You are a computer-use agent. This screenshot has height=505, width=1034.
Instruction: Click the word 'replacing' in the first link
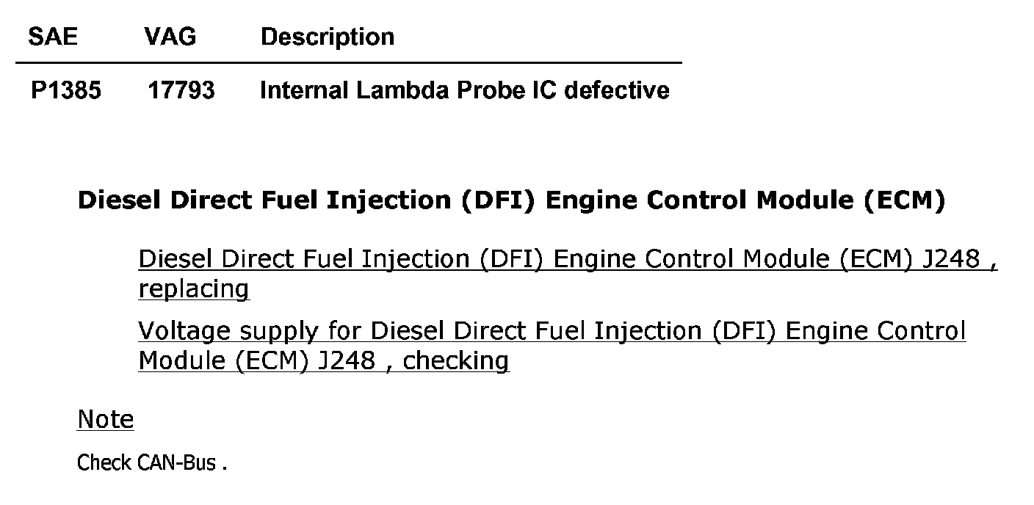194,289
